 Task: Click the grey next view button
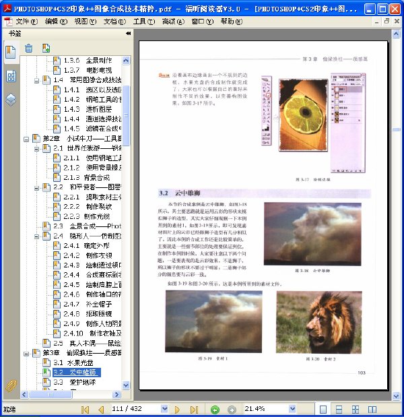232,410
